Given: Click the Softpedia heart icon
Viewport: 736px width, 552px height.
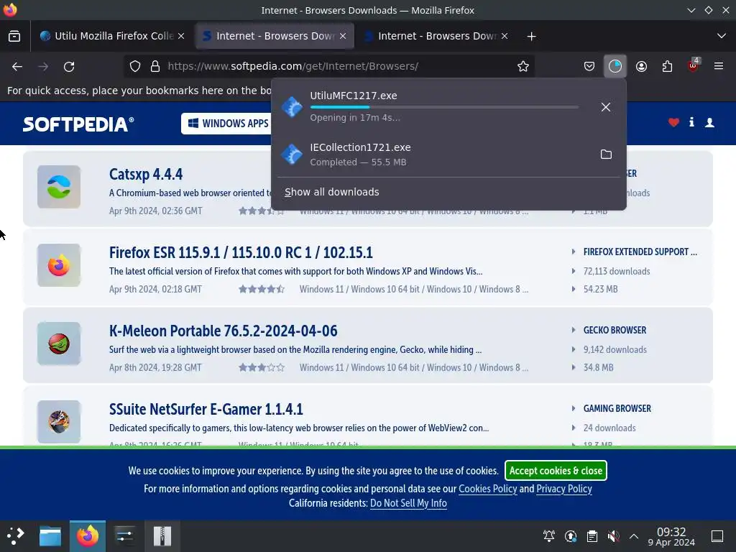Looking at the screenshot, I should 673,122.
